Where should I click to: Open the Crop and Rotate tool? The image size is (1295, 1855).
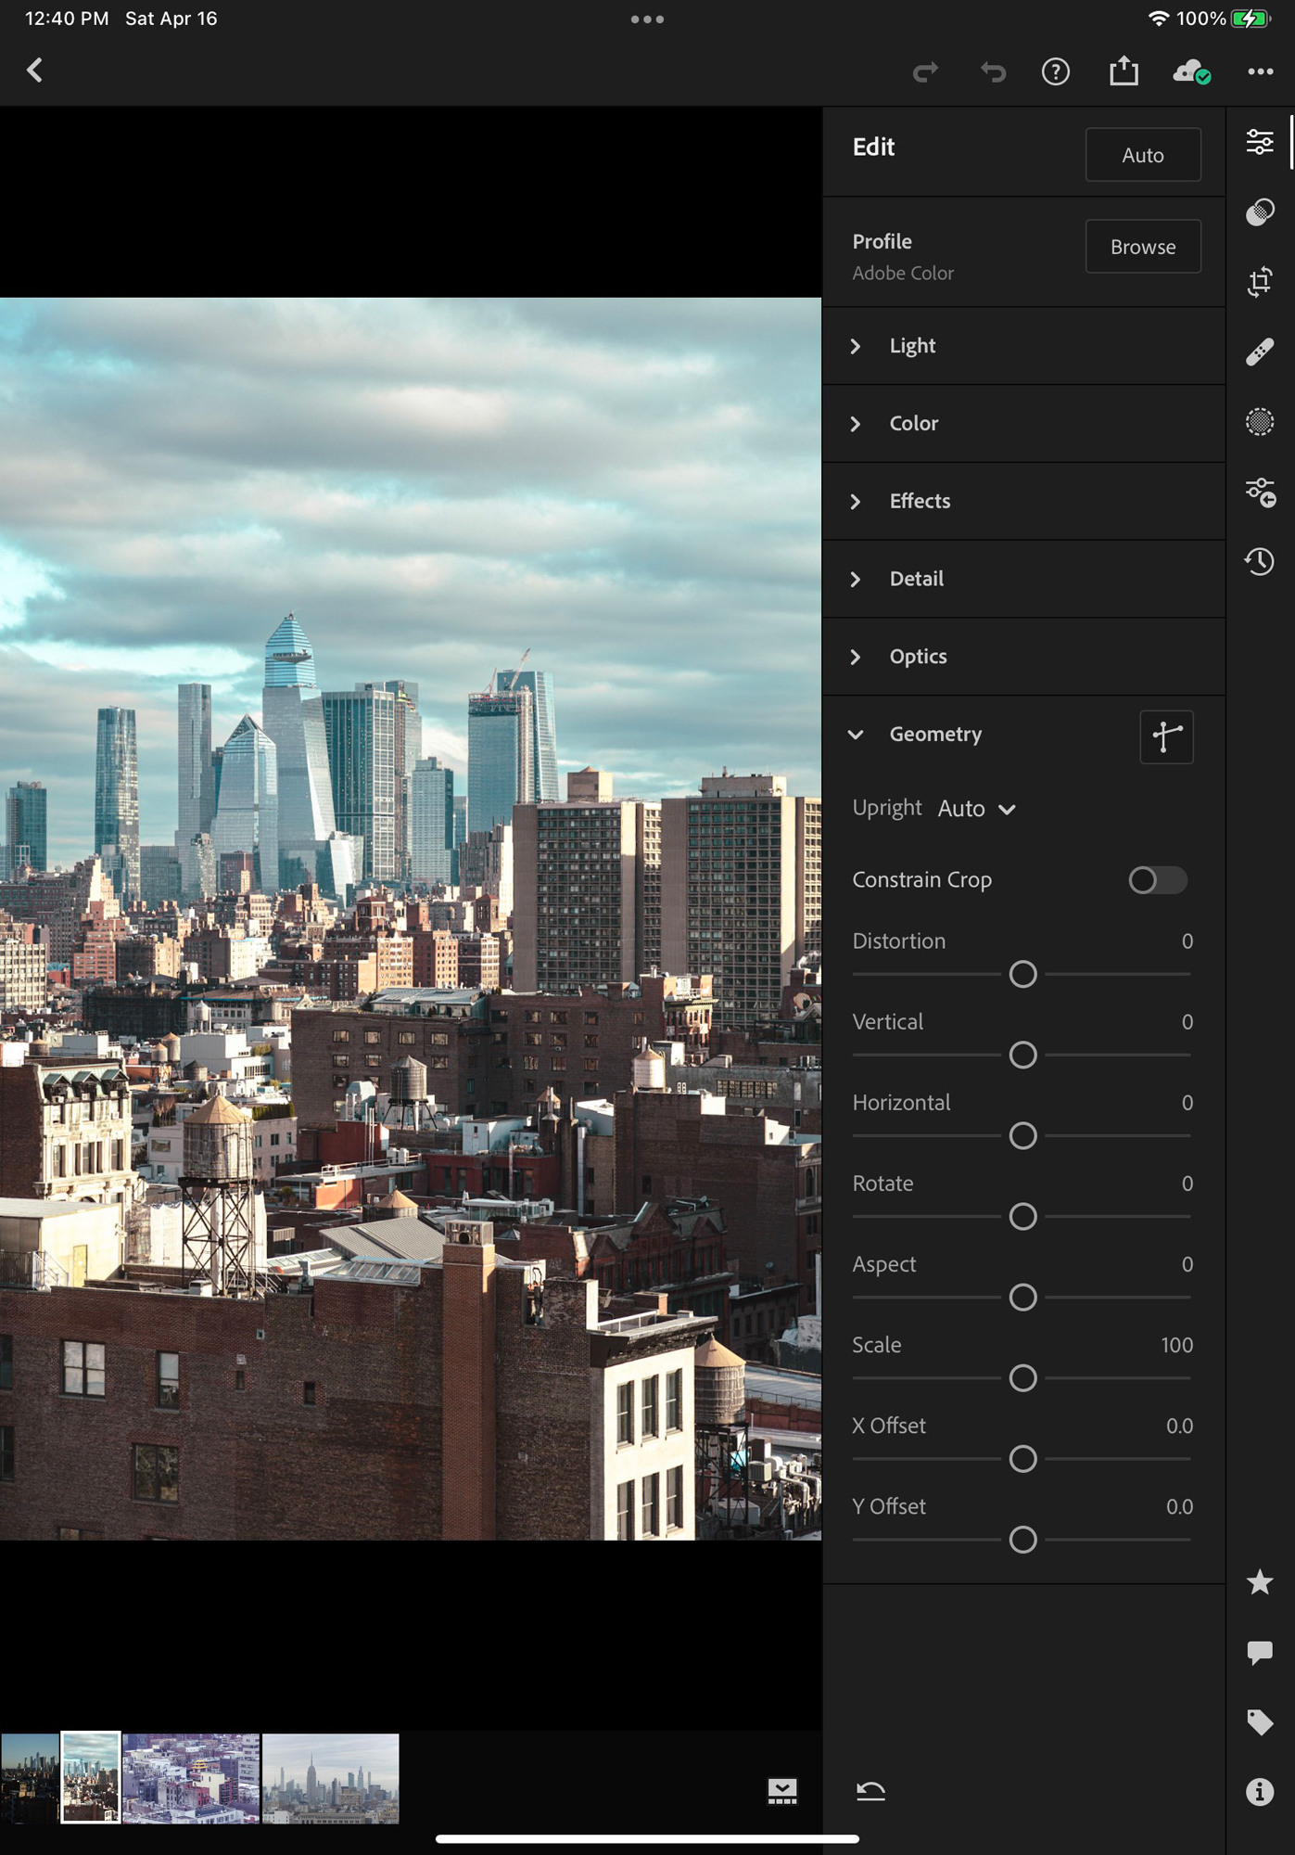(x=1259, y=282)
